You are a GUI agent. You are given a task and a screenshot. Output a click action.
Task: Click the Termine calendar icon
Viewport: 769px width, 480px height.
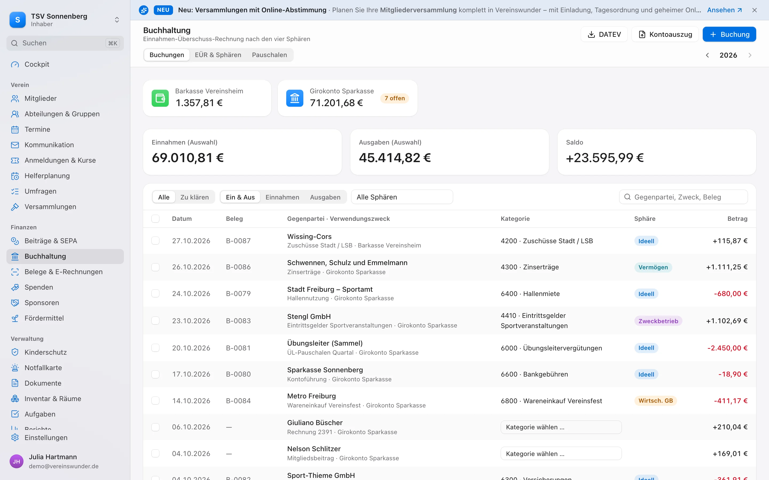click(x=15, y=130)
